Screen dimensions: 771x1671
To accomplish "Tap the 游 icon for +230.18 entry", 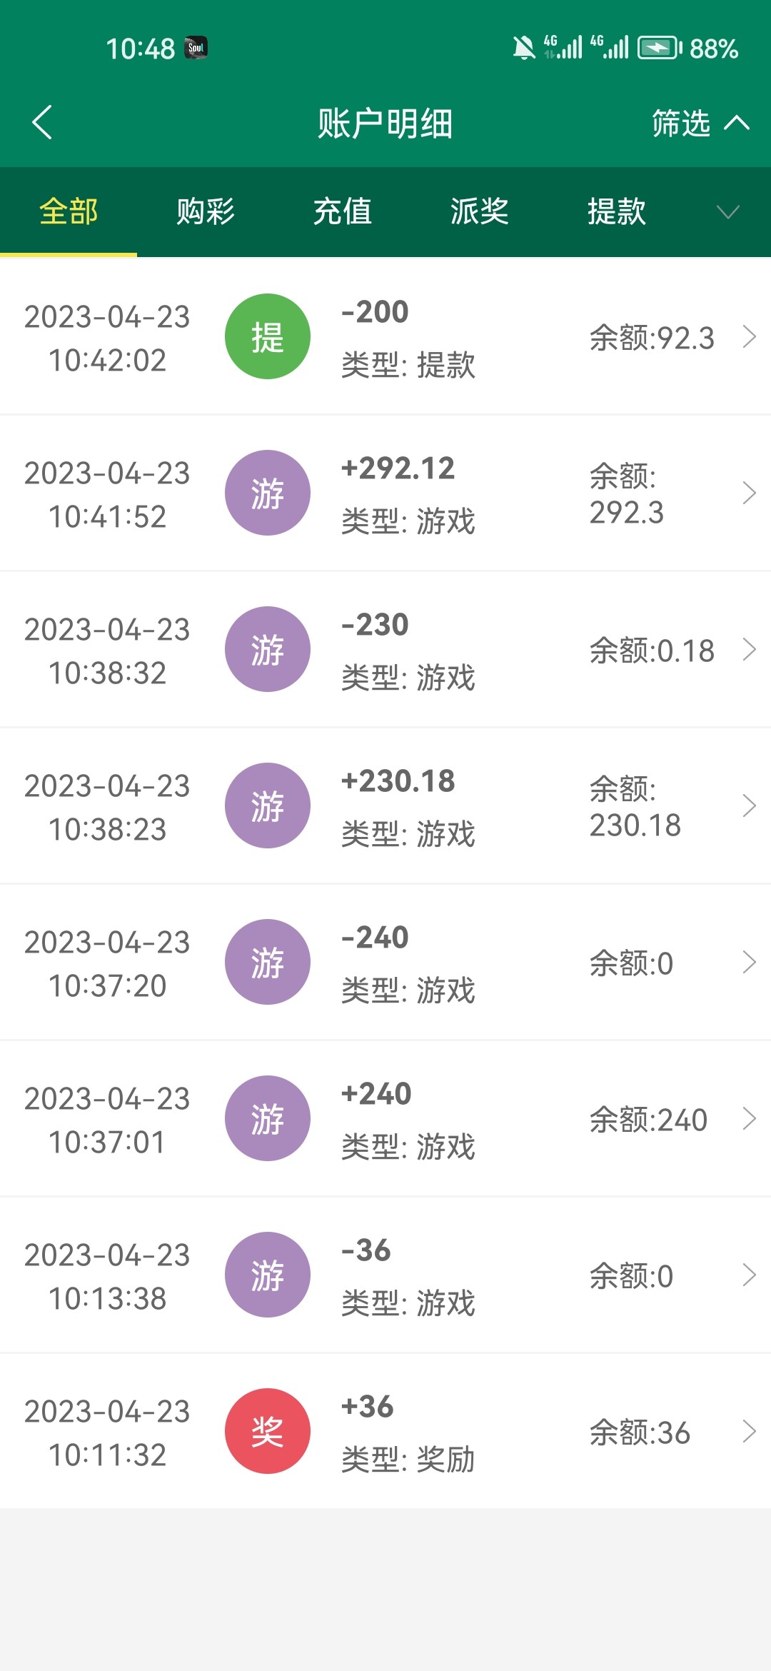I will 268,806.
